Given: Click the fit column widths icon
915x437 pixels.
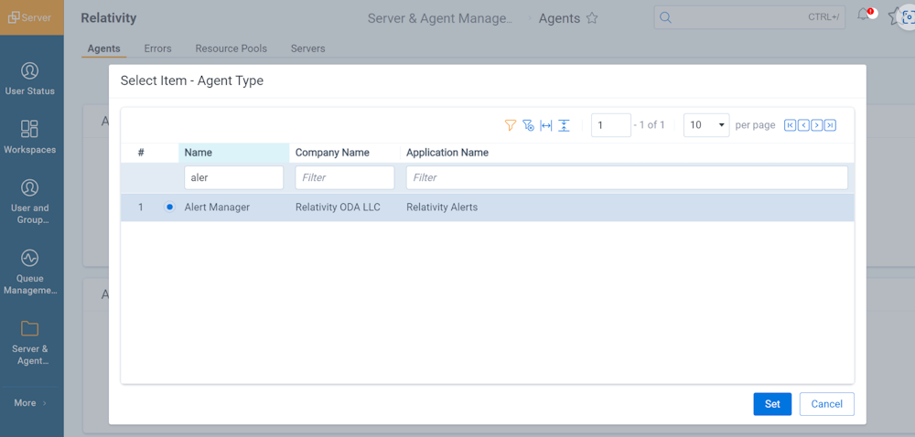Looking at the screenshot, I should [x=546, y=125].
